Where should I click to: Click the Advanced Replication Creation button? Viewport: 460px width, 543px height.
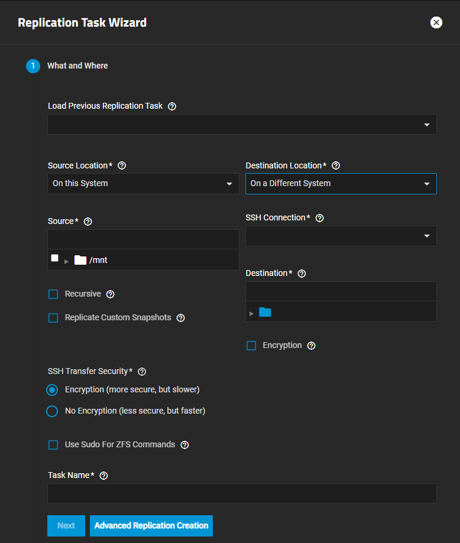tap(151, 526)
